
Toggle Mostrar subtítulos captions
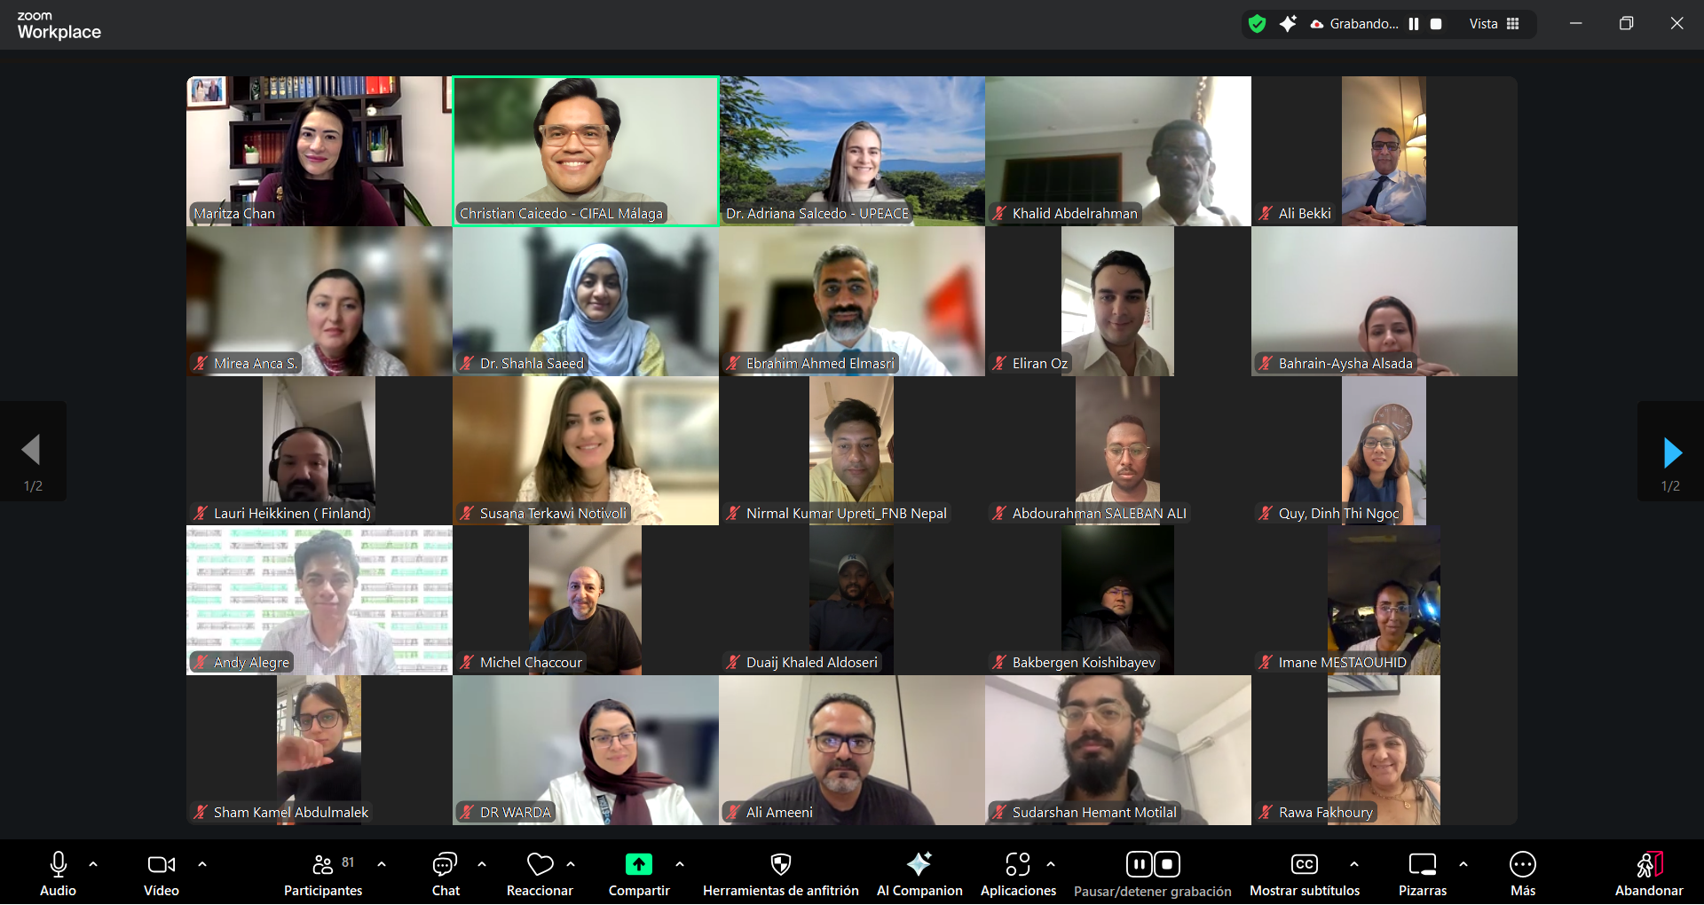coord(1304,865)
